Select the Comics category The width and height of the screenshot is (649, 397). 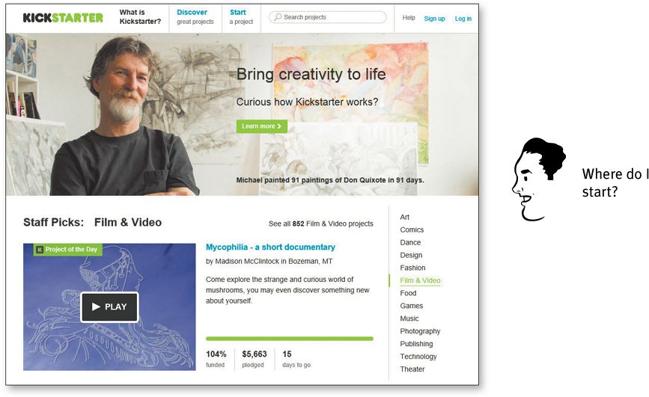[412, 230]
